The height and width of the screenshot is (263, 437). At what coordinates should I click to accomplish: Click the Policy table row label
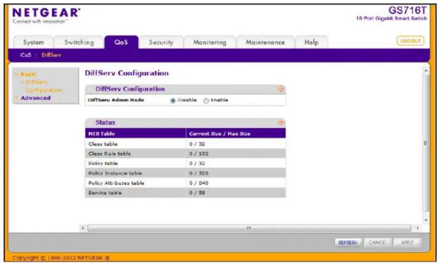[x=103, y=163]
